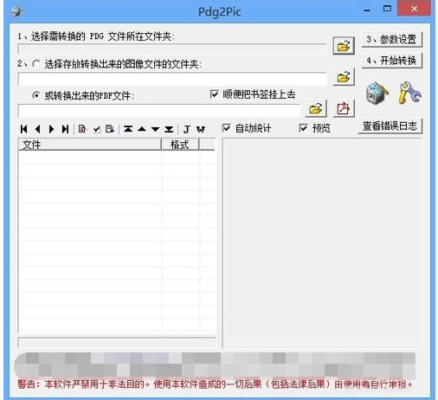Screen dimensions: 438x400
Task: Click the 文件 column header
Action: coord(89,145)
